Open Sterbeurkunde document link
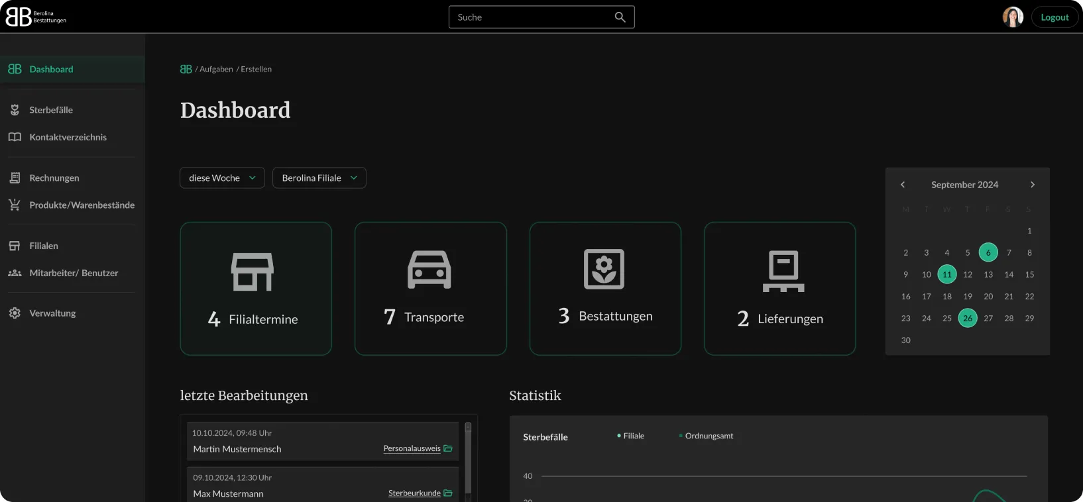1083x502 pixels. (414, 493)
